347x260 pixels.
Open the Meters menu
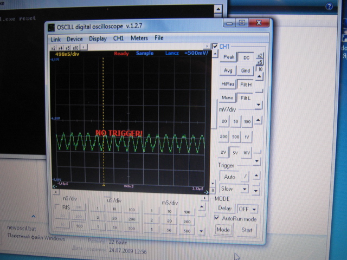pos(139,38)
